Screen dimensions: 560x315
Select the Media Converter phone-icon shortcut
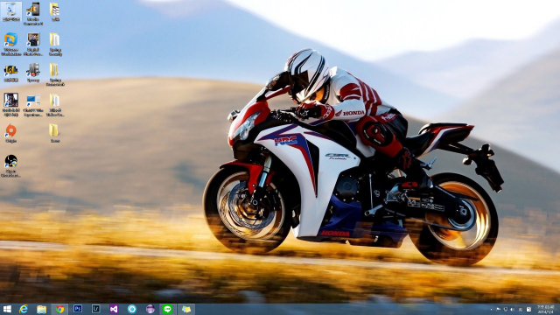(x=33, y=14)
